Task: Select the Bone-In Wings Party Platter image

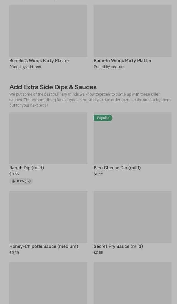Action: click(132, 31)
